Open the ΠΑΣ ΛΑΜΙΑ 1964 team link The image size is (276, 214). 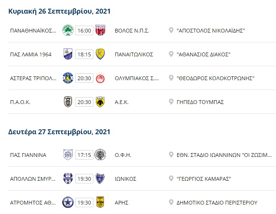pyautogui.click(x=30, y=54)
